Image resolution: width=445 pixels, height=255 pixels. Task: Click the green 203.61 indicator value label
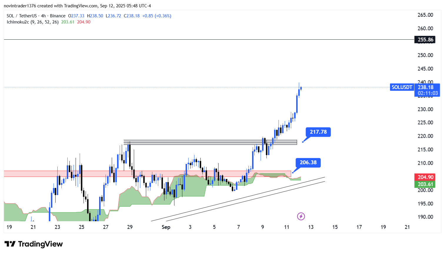[x=425, y=184]
